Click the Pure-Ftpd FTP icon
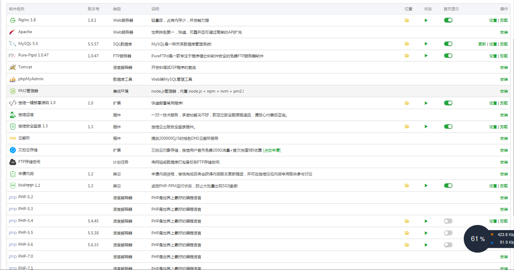514x270 pixels. coord(12,56)
